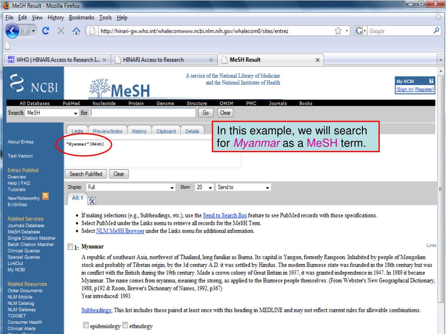
Task: Open the Links menu for Myanmar
Action: point(431,245)
